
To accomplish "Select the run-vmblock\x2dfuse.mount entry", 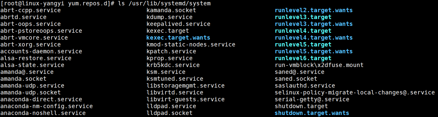I will 319,65.
